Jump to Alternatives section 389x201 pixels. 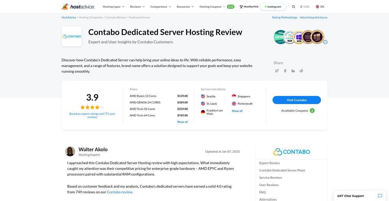[268, 199]
